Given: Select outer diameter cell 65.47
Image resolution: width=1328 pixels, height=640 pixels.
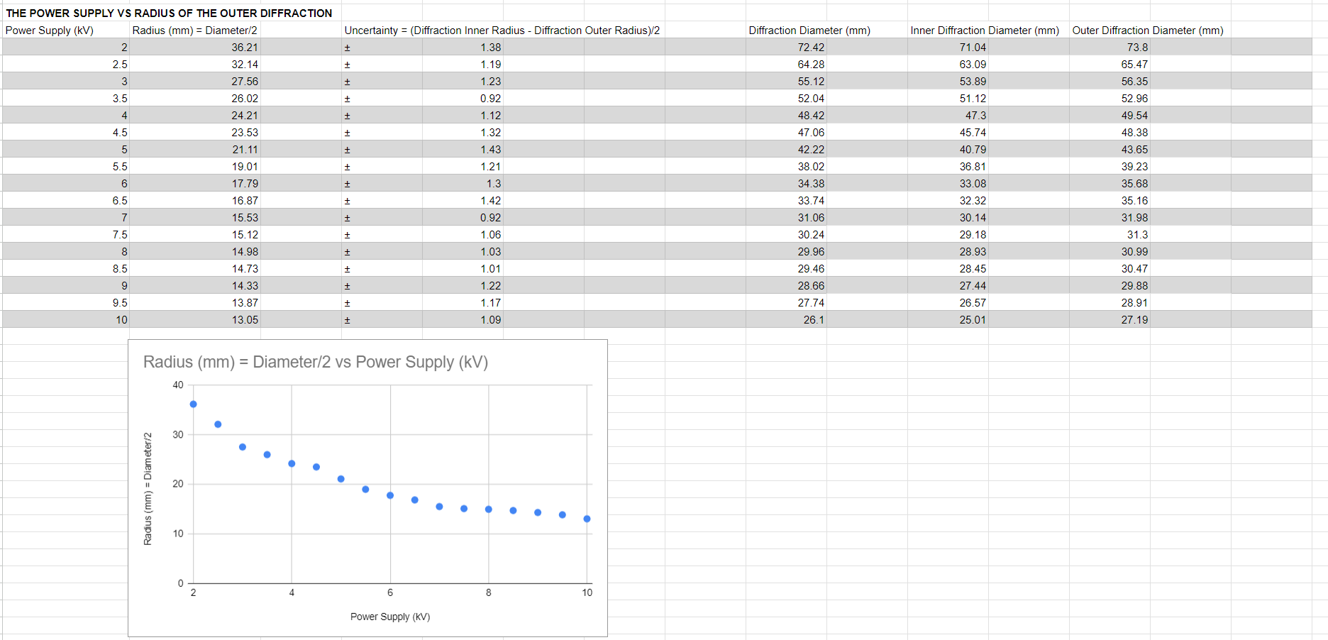Looking at the screenshot, I should (x=1134, y=64).
